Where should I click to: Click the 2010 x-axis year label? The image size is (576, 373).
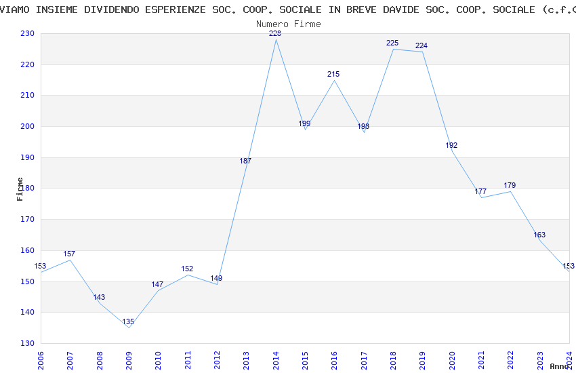[158, 360]
